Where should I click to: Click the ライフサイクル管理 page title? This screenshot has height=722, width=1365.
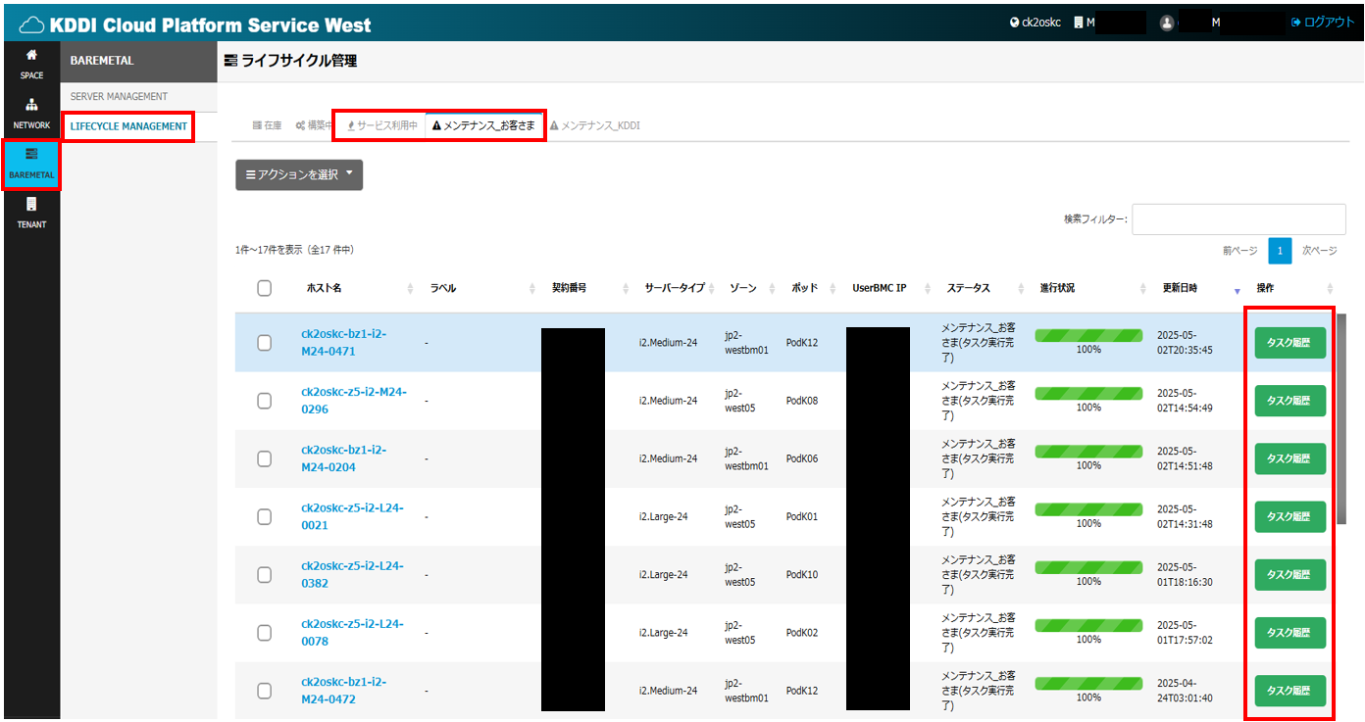[x=290, y=61]
